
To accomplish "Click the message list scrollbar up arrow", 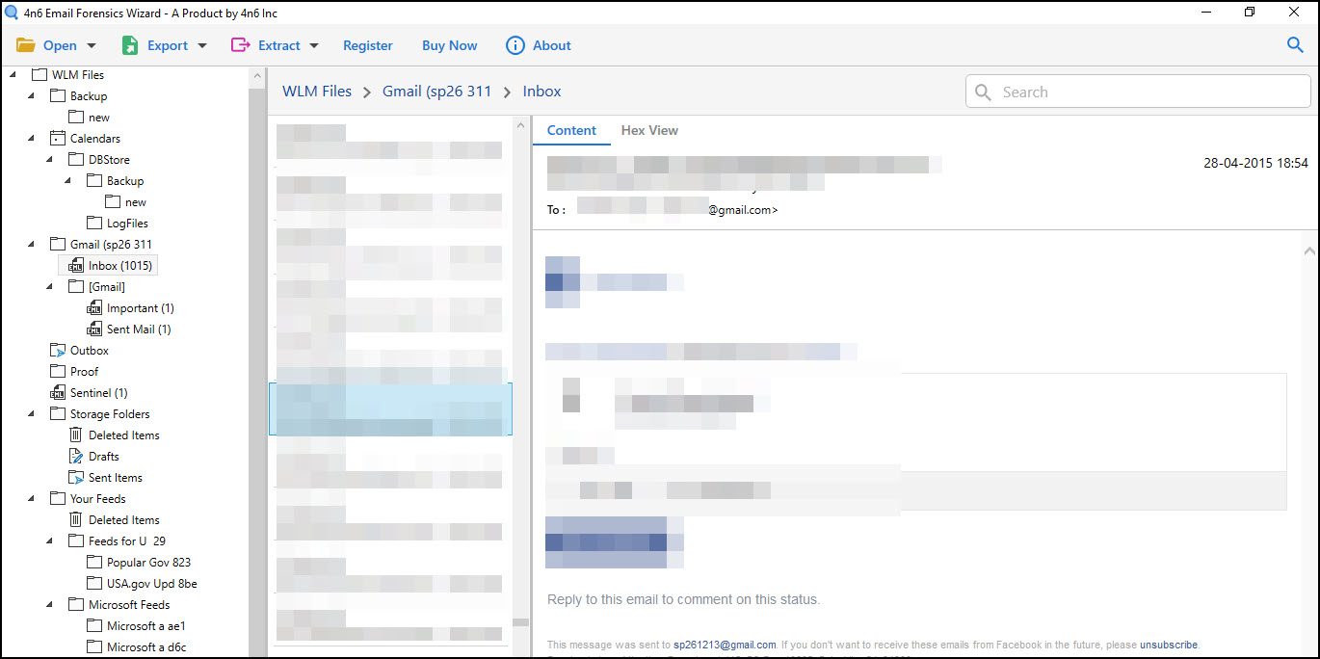I will coord(520,125).
